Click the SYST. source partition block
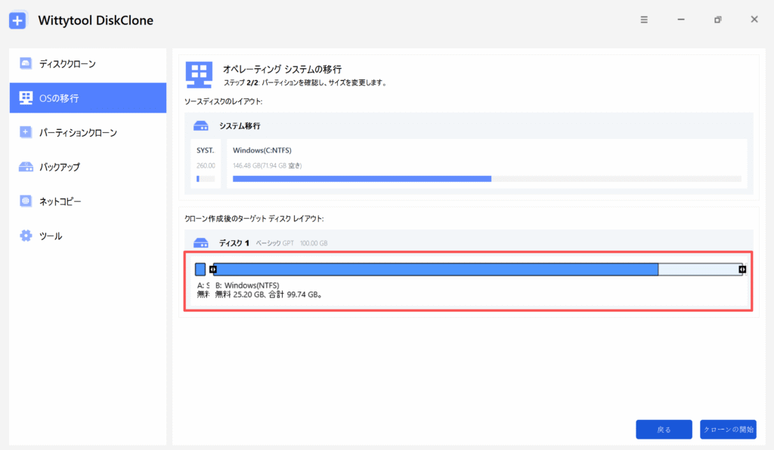Screen dimensions: 774x450 point(206,164)
